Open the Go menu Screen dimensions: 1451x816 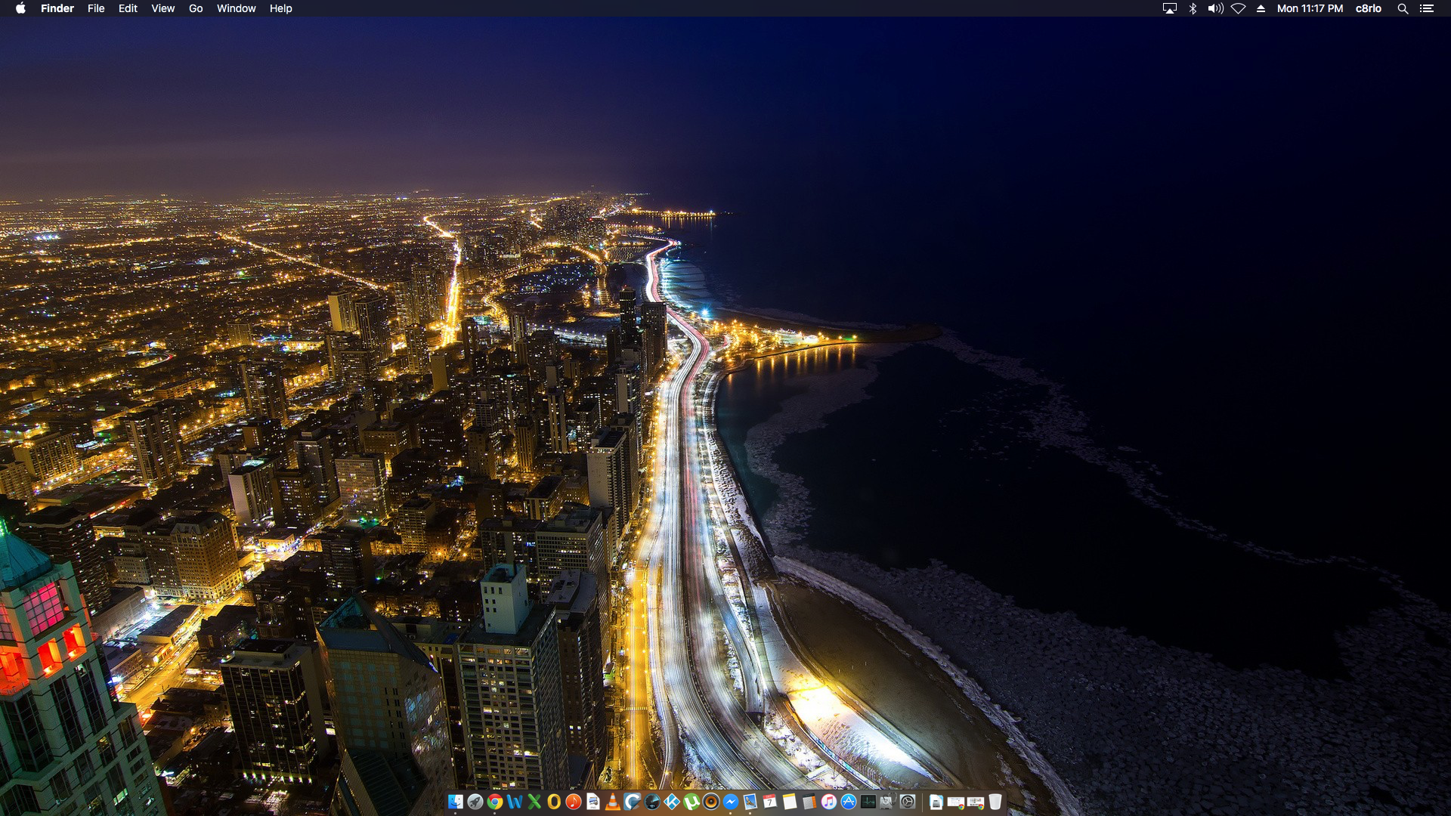point(196,8)
